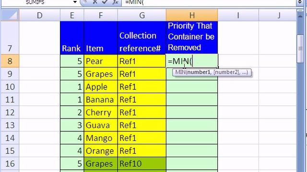Click the vertical scrollbar up arrow
The height and width of the screenshot is (172, 307).
300,17
